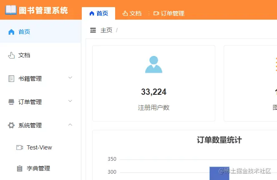This screenshot has width=277, height=180.
Task: Switch to the 首页 tab
Action: pyautogui.click(x=98, y=13)
